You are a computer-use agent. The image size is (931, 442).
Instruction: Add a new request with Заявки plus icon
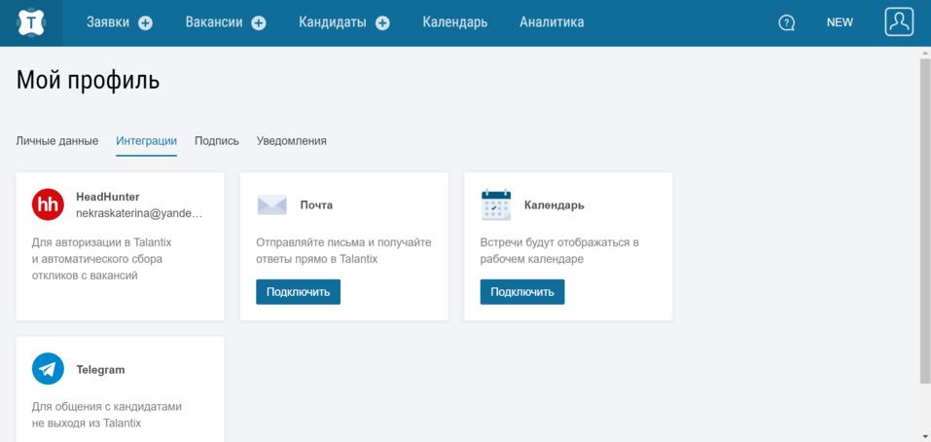(x=146, y=23)
